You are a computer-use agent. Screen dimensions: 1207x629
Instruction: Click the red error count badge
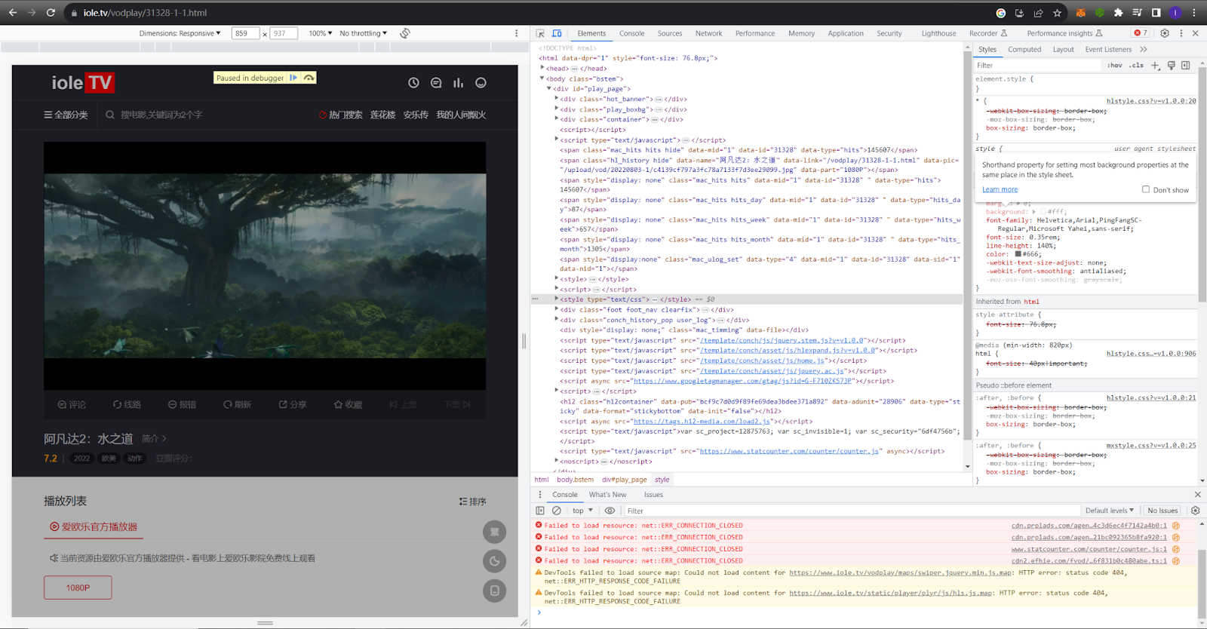pos(1141,33)
